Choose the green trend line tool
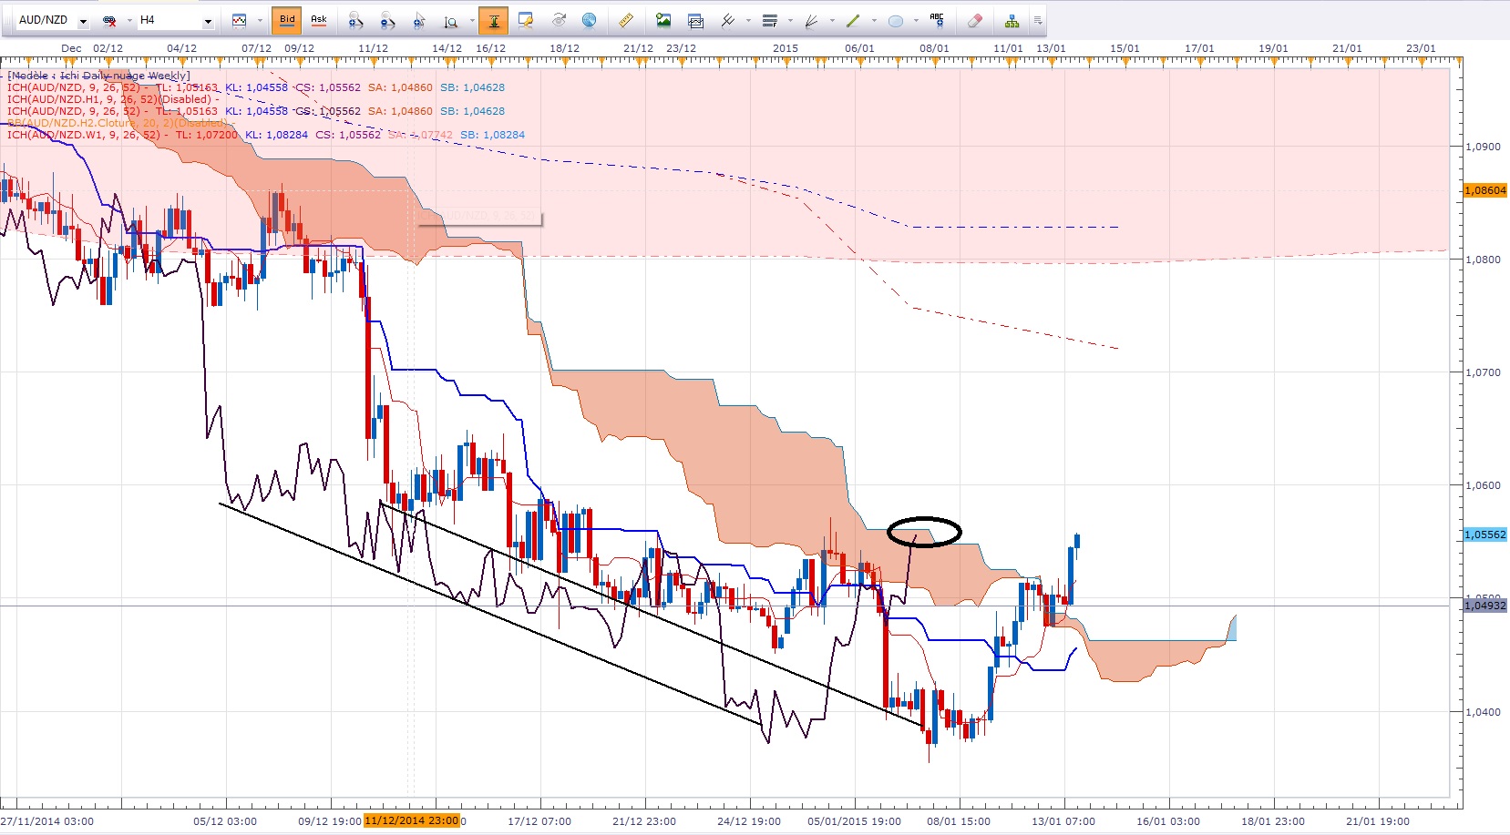Viewport: 1510px width, 835px height. 853,20
